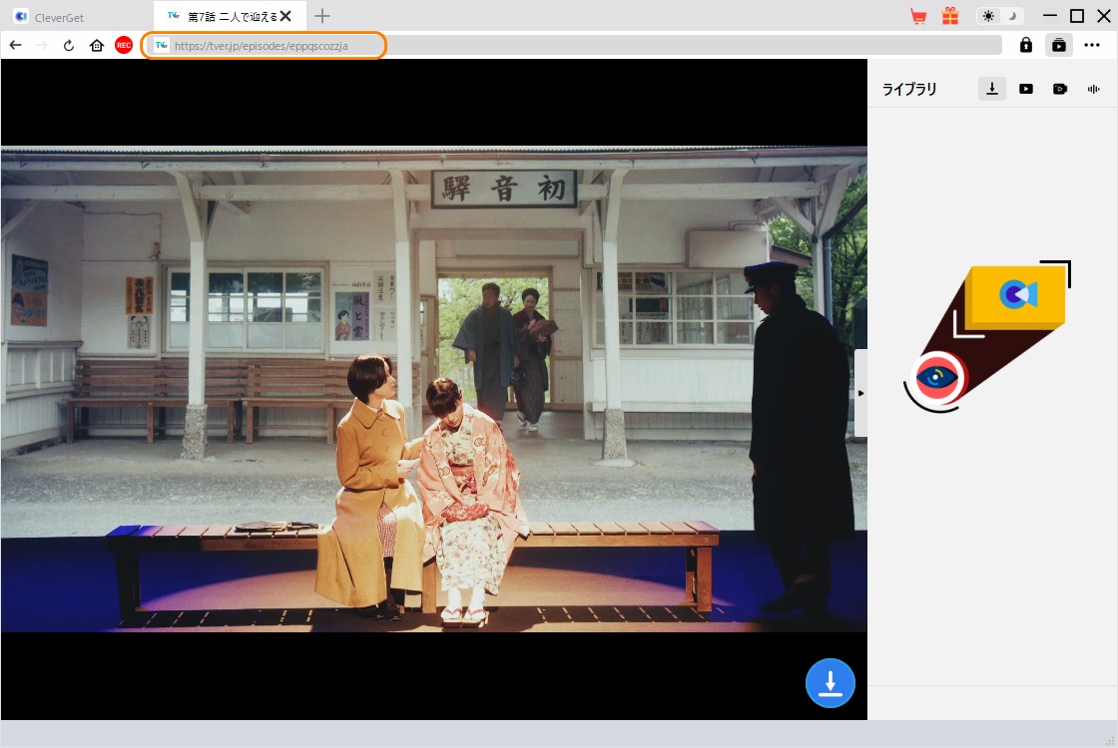Open the three-dot more menu
Viewport: 1118px width, 748px height.
(x=1092, y=45)
